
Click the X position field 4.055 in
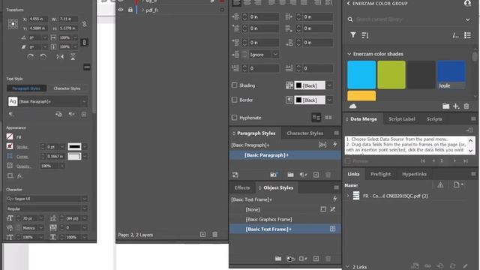coord(38,19)
